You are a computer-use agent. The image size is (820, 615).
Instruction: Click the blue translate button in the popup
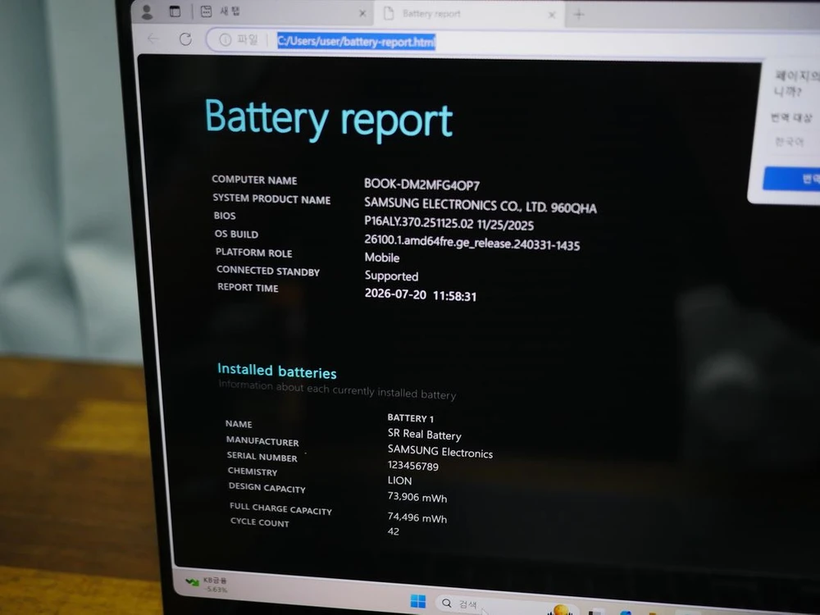pos(792,179)
